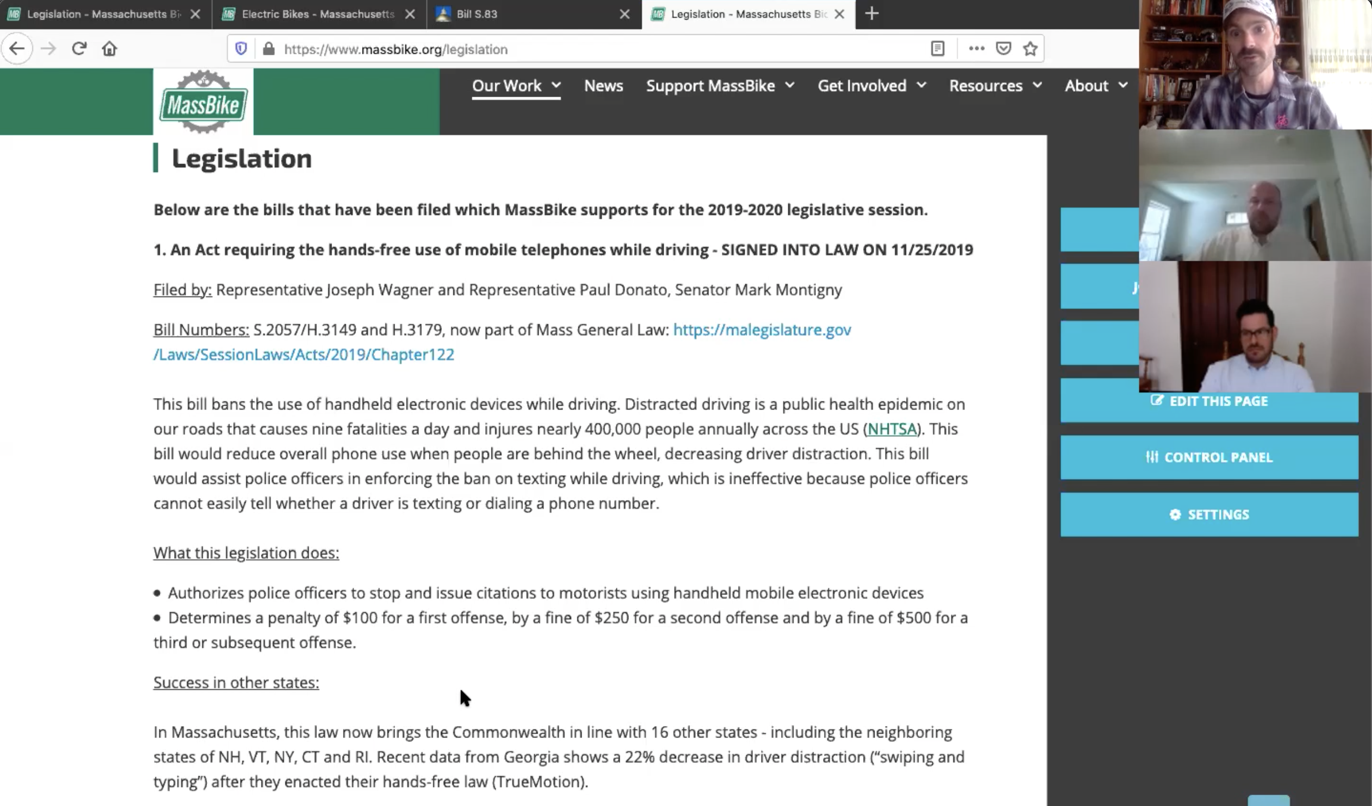Switch to the Bill S.83 tab
1372x806 pixels.
pyautogui.click(x=476, y=14)
